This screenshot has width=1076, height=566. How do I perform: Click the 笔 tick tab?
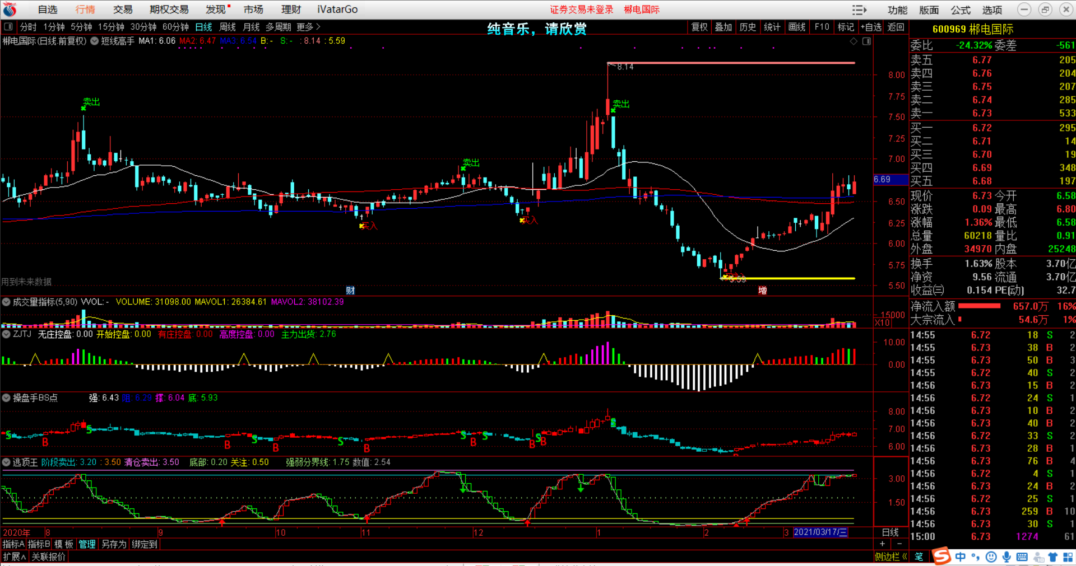click(919, 556)
